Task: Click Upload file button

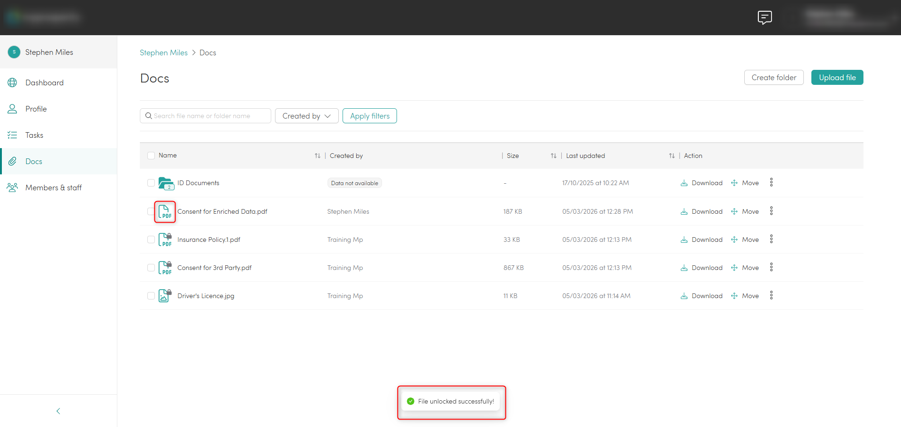Action: [837, 77]
